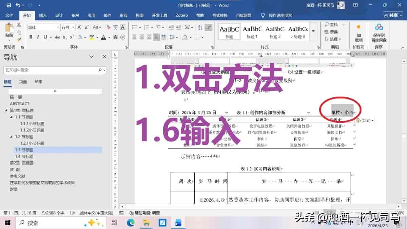This screenshot has width=407, height=229.
Task: Collapse the 第1章 章标题 tree node
Action: coord(6,110)
